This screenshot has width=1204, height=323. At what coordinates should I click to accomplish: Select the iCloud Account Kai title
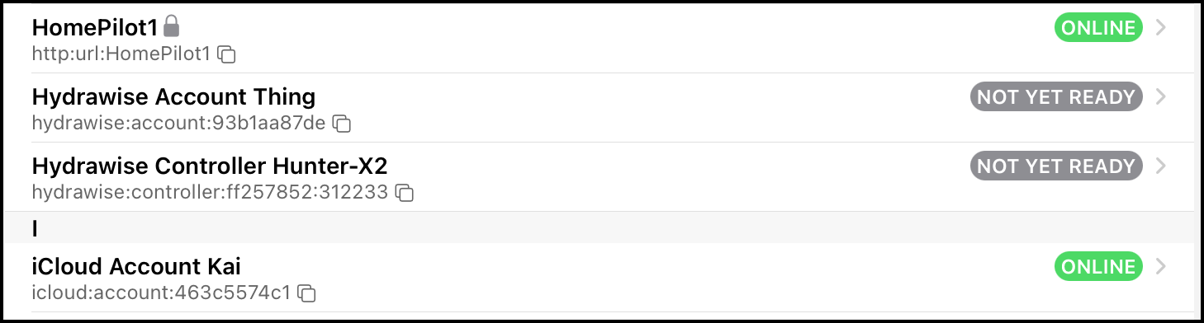136,266
